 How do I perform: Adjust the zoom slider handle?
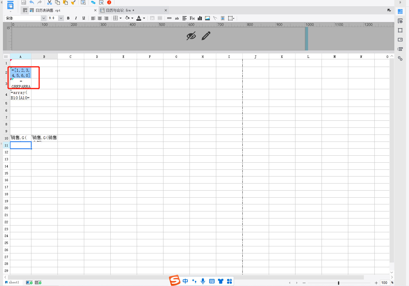click(339, 283)
